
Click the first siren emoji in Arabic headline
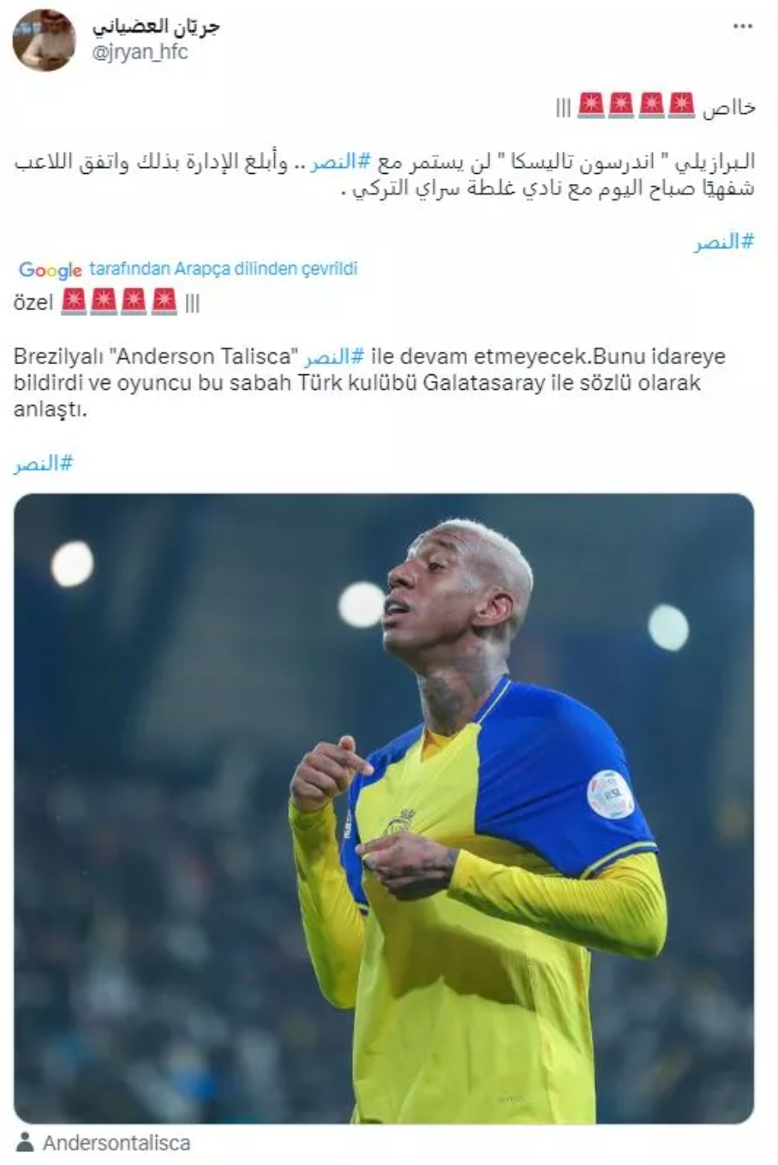coord(680,105)
